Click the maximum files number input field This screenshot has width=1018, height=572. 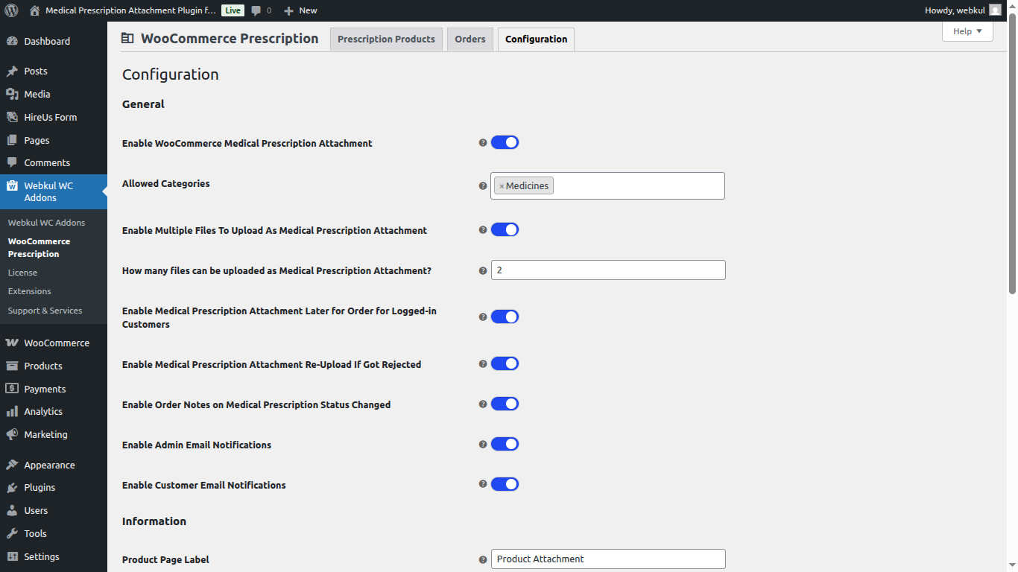607,270
